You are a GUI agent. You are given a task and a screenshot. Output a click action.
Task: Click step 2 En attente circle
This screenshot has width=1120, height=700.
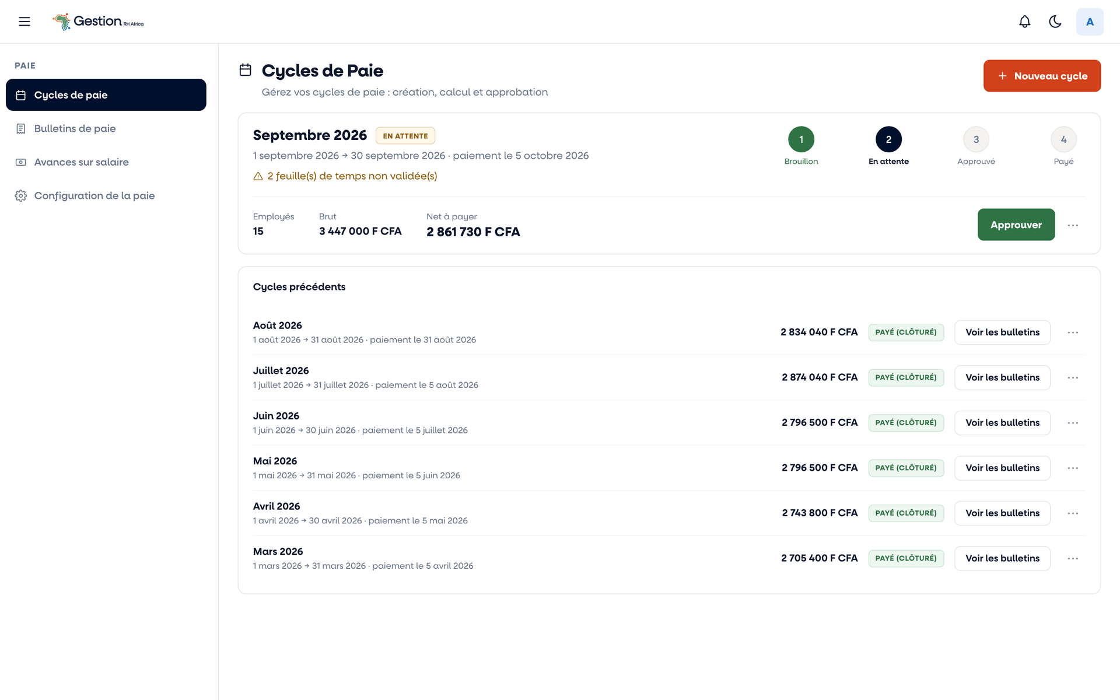(888, 139)
